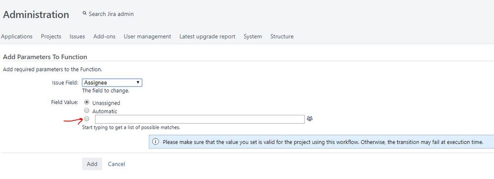Click the Automatic option label
This screenshot has width=494, height=179.
coord(105,111)
